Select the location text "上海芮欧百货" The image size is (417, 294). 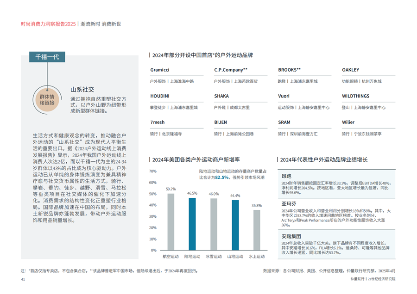[x=246, y=81]
